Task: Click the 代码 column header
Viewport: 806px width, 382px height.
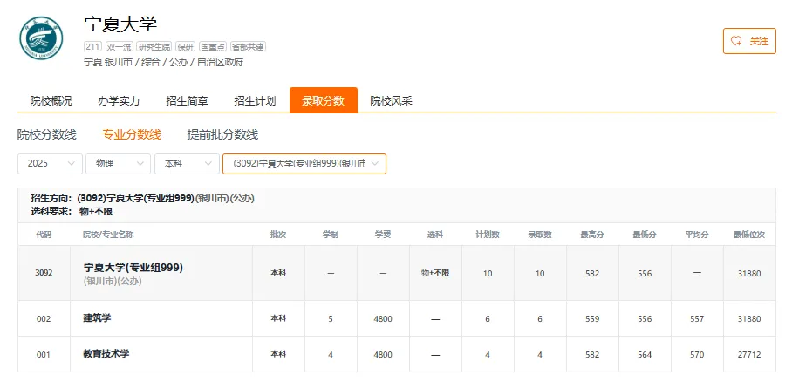Action: tap(44, 235)
